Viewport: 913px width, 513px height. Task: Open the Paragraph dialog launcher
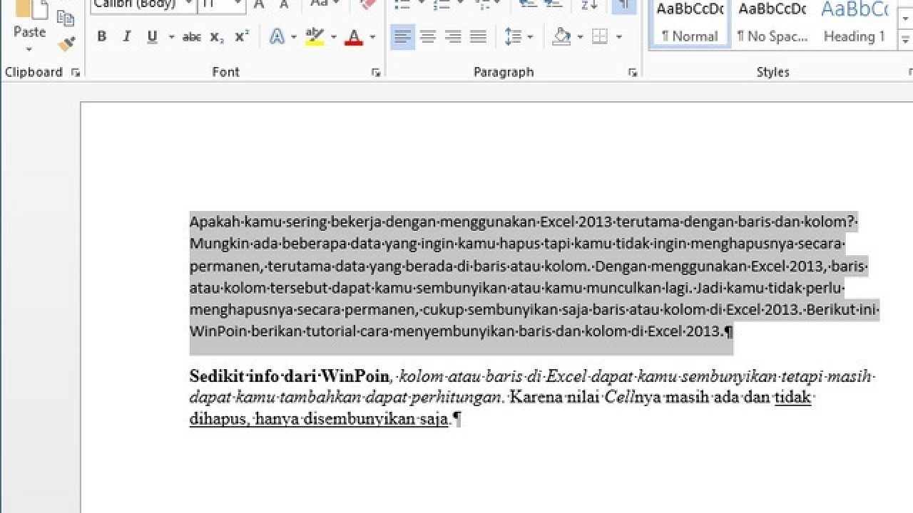point(632,73)
